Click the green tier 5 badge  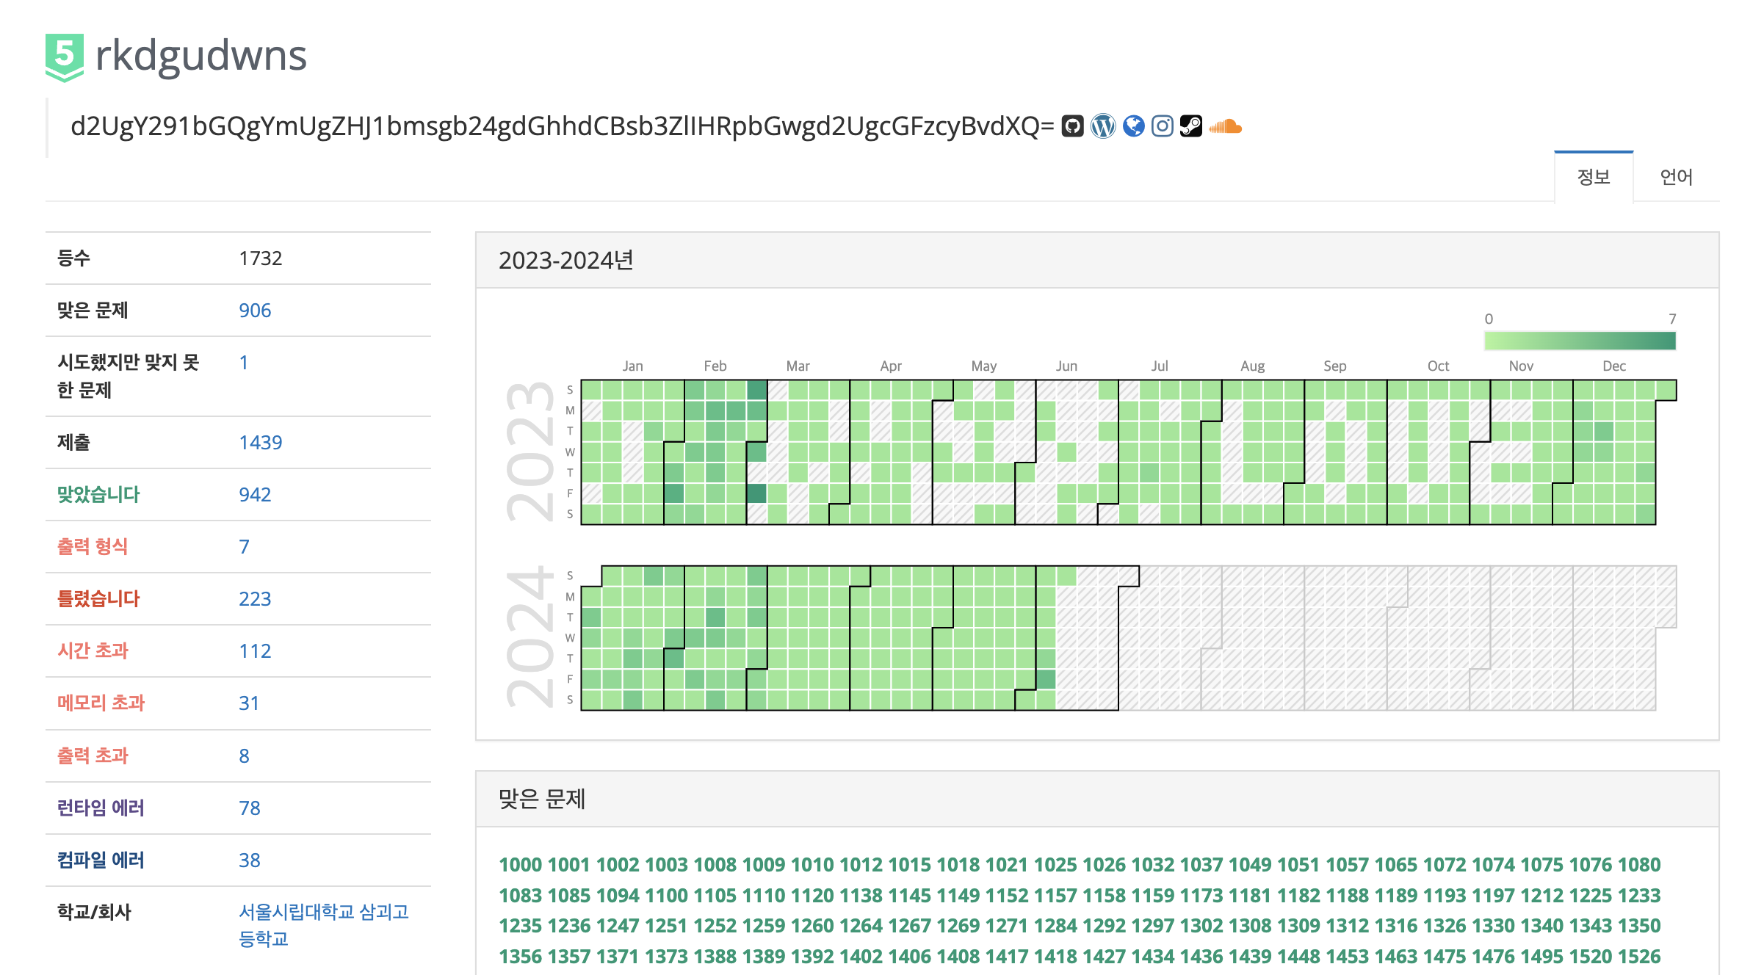click(x=65, y=57)
